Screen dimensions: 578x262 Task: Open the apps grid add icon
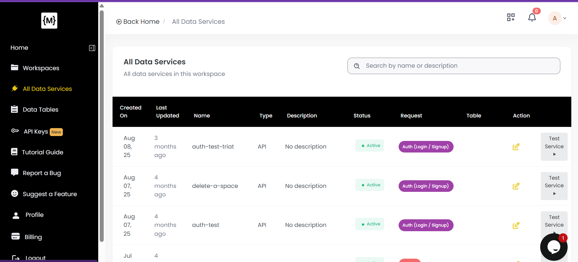tap(511, 17)
